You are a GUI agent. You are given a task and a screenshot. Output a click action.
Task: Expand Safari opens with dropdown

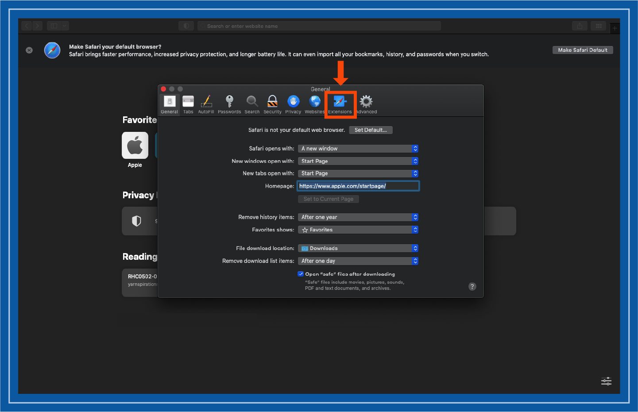click(x=358, y=149)
